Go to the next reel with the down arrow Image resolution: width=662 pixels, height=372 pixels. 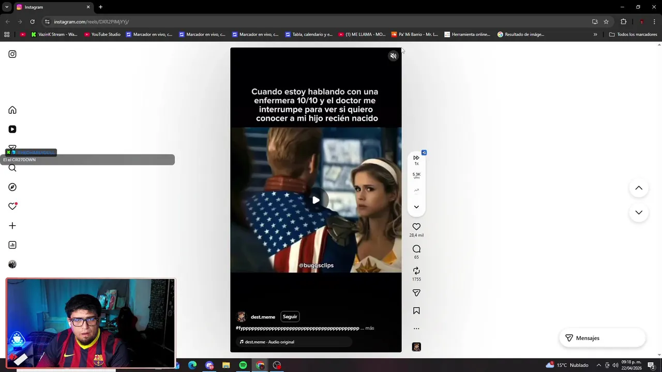(x=639, y=212)
